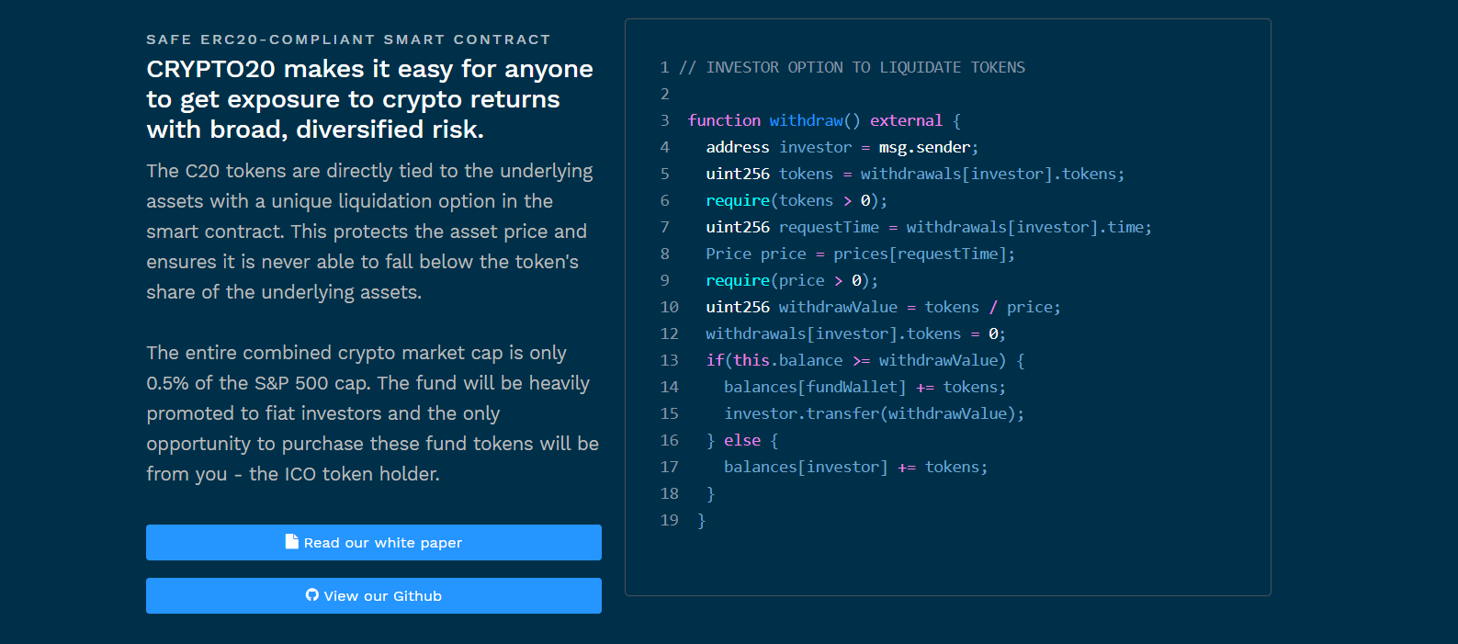The image size is (1458, 644).
Task: Click code line '} else {'
Action: pyautogui.click(x=742, y=440)
